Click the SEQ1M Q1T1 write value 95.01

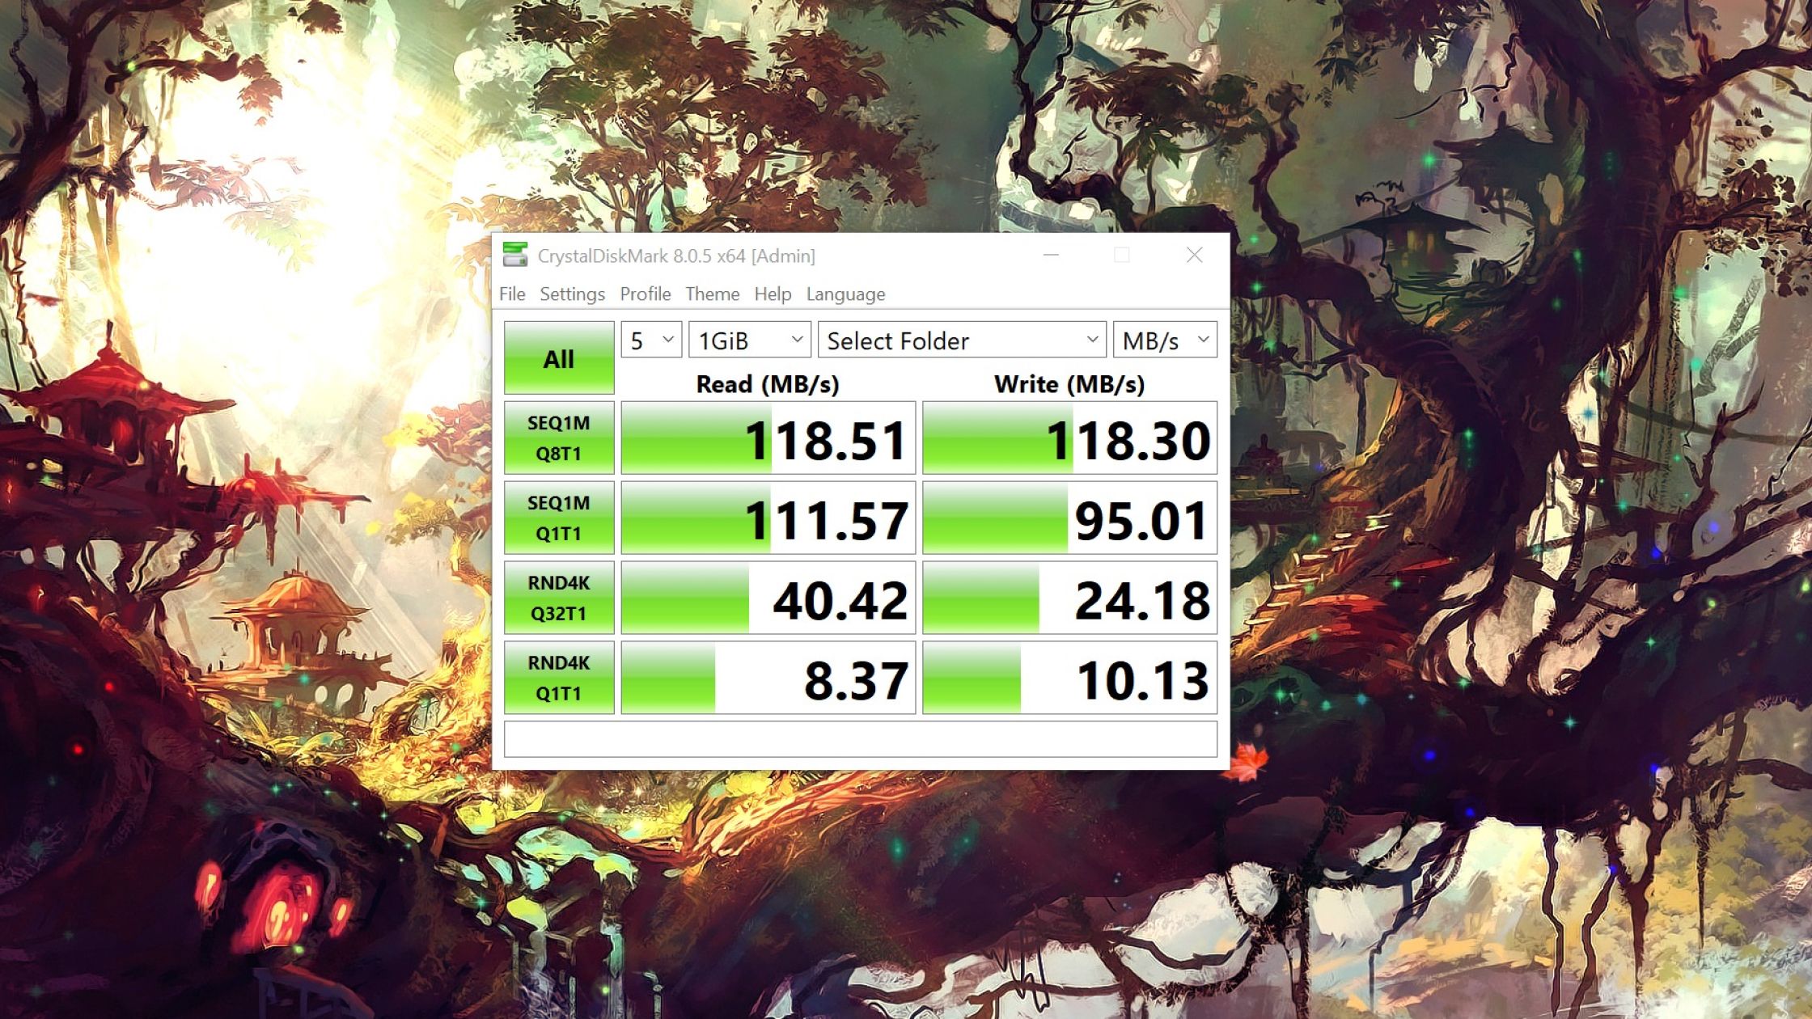(x=1070, y=518)
